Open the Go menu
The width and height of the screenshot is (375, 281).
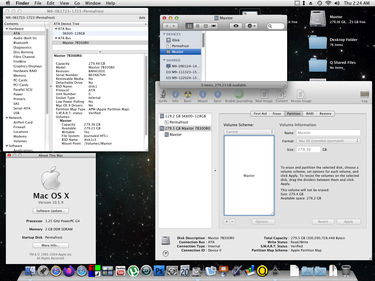point(77,3)
